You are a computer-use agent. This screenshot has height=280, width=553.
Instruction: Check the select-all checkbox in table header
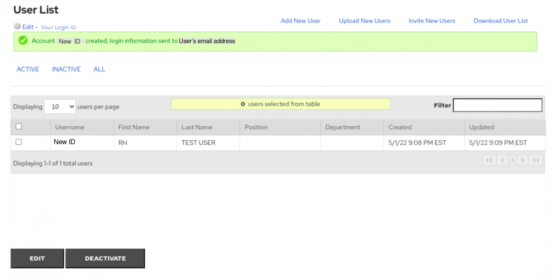point(19,127)
